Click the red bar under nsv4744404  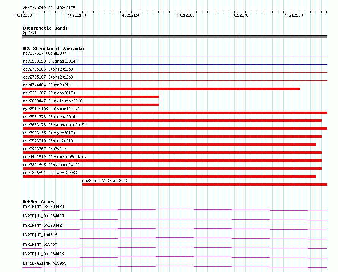click(x=161, y=89)
